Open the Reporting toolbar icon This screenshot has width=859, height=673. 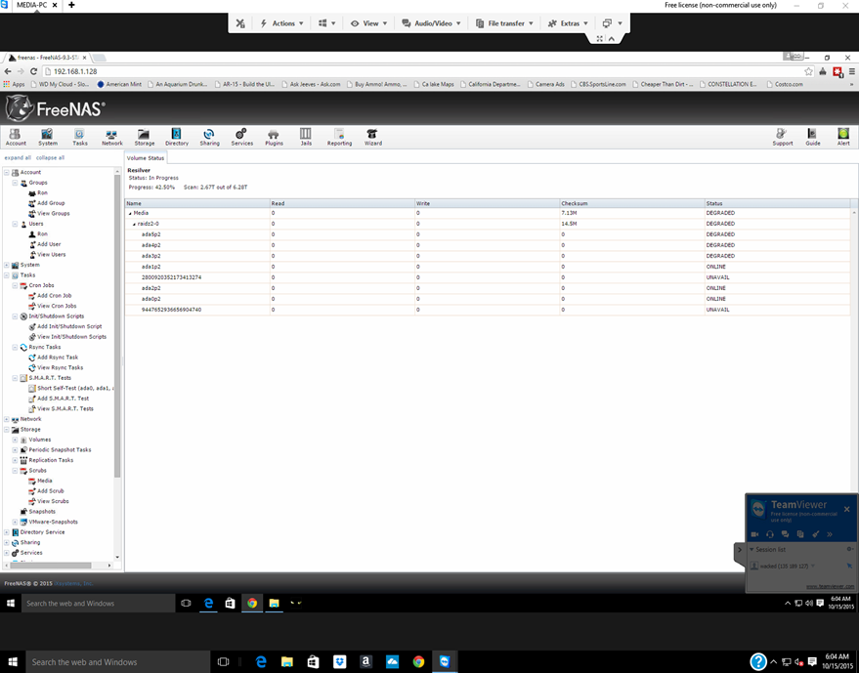point(339,137)
